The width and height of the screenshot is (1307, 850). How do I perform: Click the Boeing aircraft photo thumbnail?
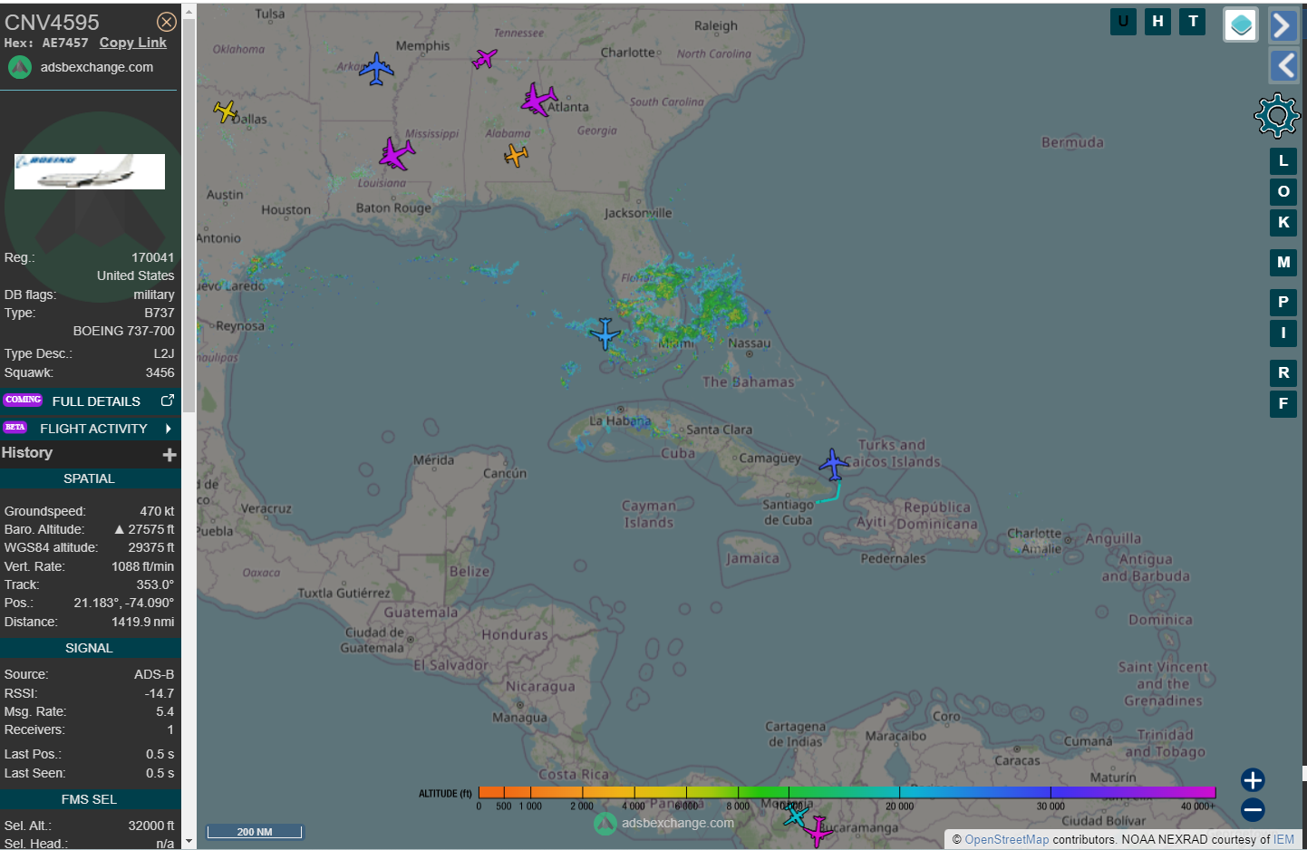[90, 171]
